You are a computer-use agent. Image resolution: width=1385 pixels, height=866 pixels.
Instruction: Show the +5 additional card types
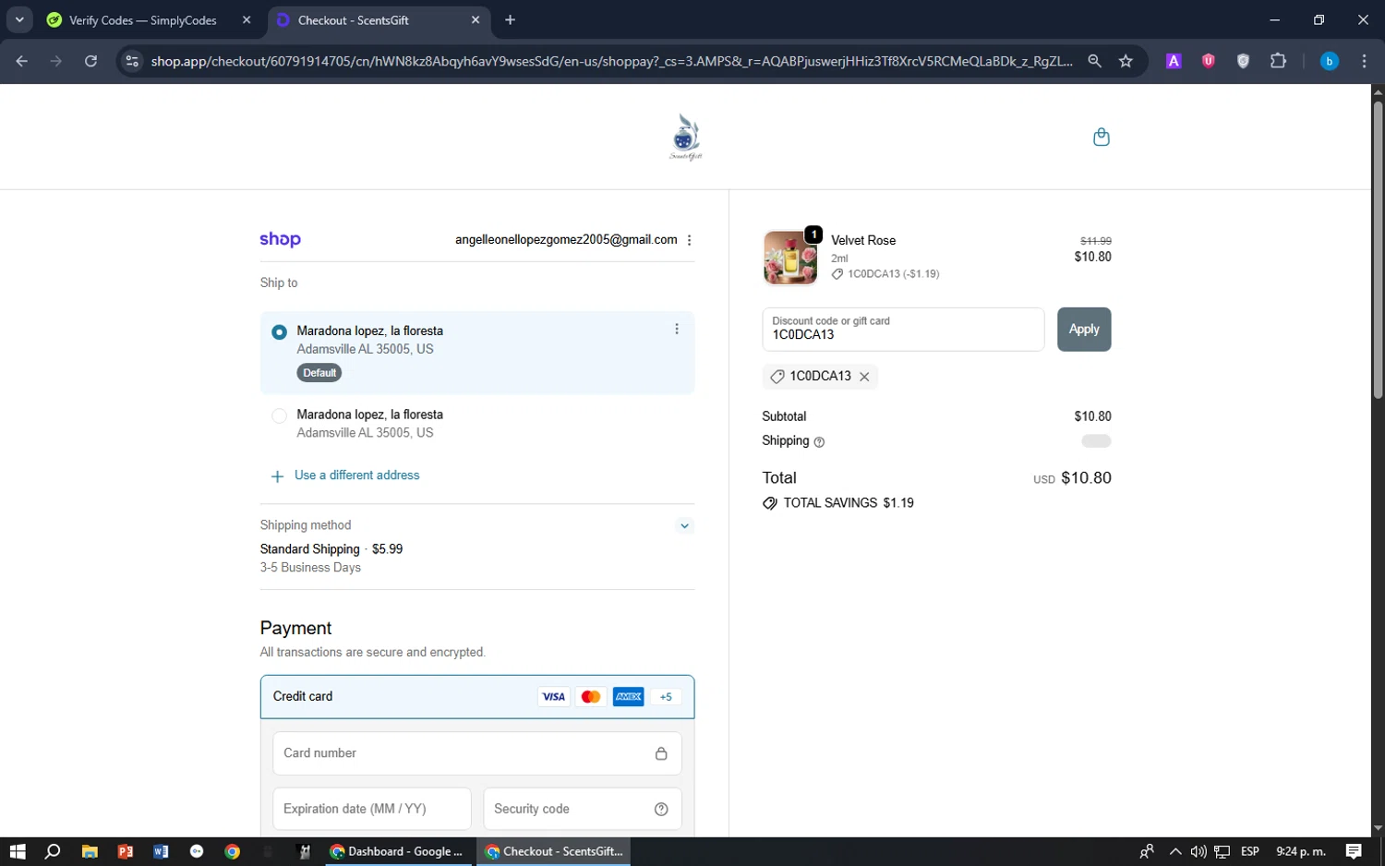666,697
